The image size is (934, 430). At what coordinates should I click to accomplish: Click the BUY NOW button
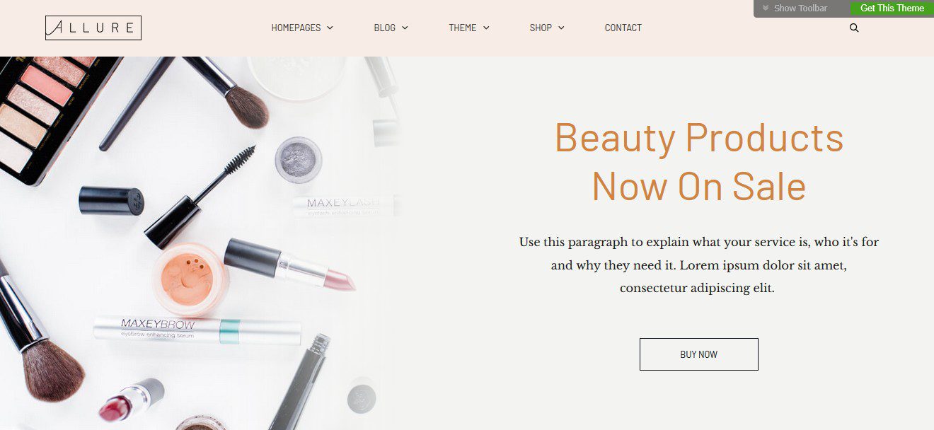699,354
